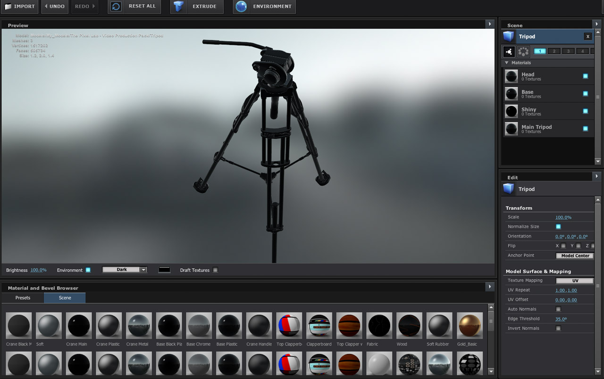The height and width of the screenshot is (379, 604).
Task: Choose the Gold_Basic material preset
Action: [x=470, y=325]
